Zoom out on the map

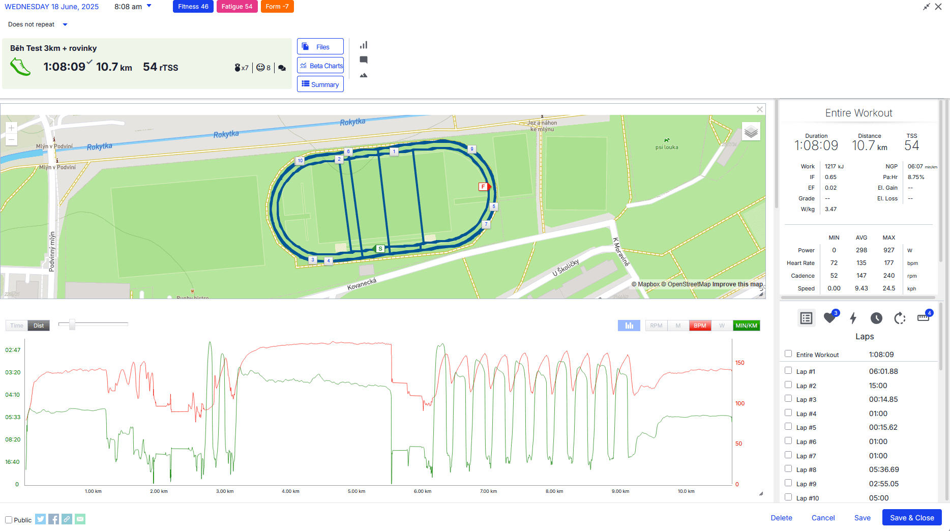click(11, 140)
